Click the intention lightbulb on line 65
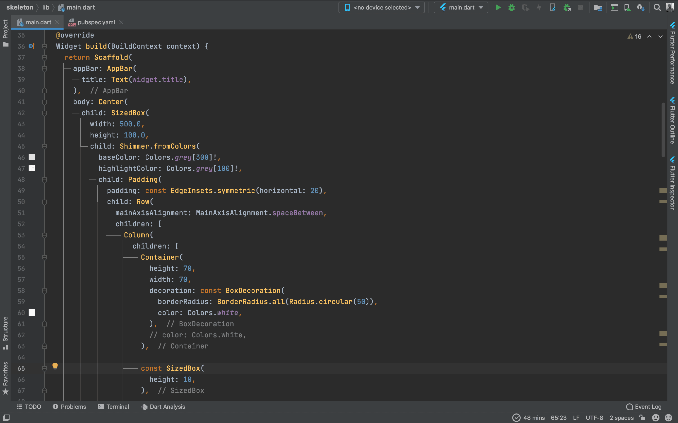 [x=55, y=366]
